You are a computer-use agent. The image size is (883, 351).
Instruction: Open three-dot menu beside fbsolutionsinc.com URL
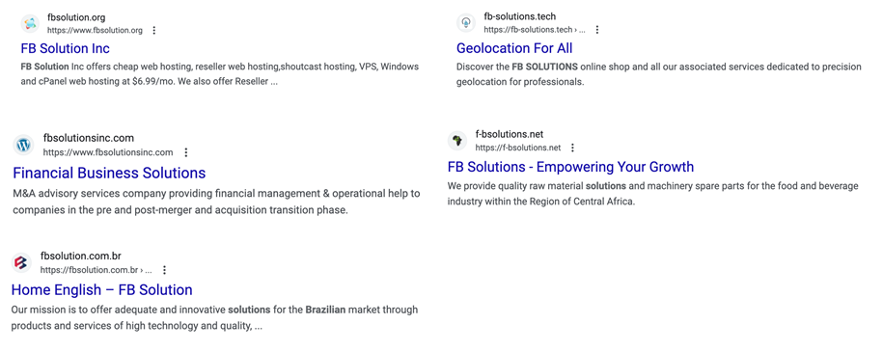point(186,152)
